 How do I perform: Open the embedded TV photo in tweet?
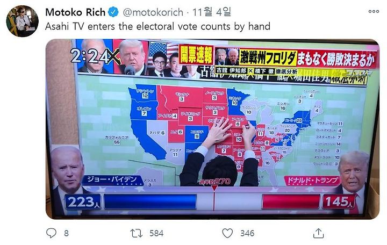pyautogui.click(x=212, y=129)
